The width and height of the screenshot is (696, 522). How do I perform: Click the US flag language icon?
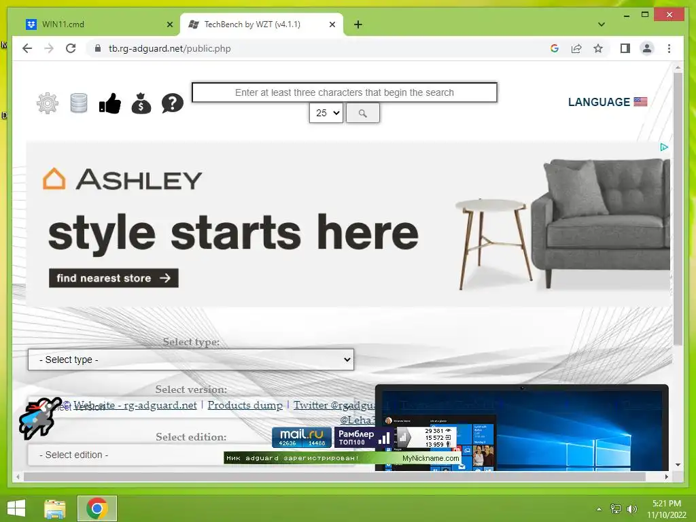[640, 102]
